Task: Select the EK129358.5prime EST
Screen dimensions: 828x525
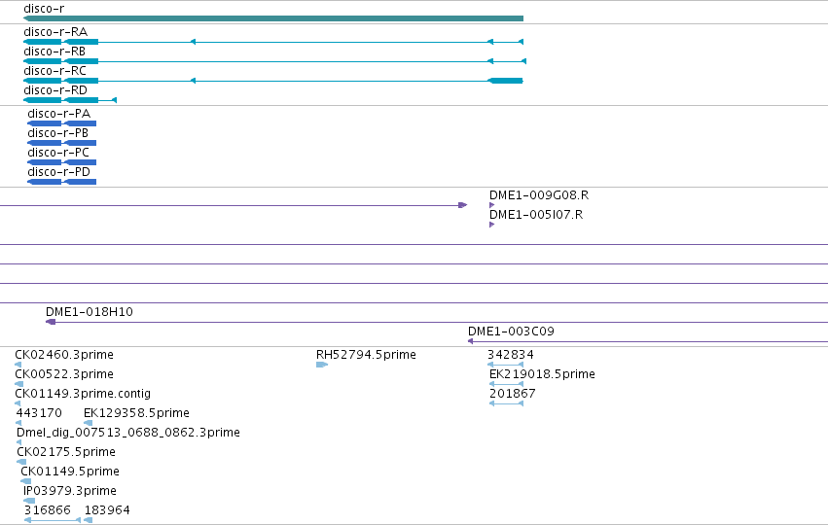Action: pyautogui.click(x=136, y=413)
